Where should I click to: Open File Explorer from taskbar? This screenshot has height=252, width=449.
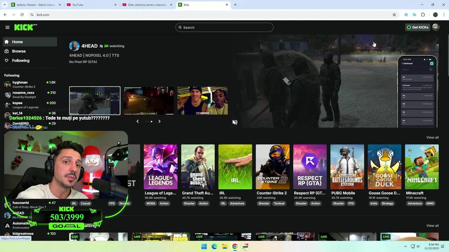[x=224, y=247]
